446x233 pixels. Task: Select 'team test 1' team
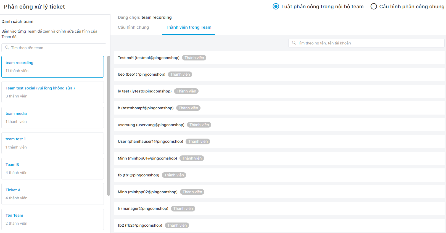coord(52,143)
